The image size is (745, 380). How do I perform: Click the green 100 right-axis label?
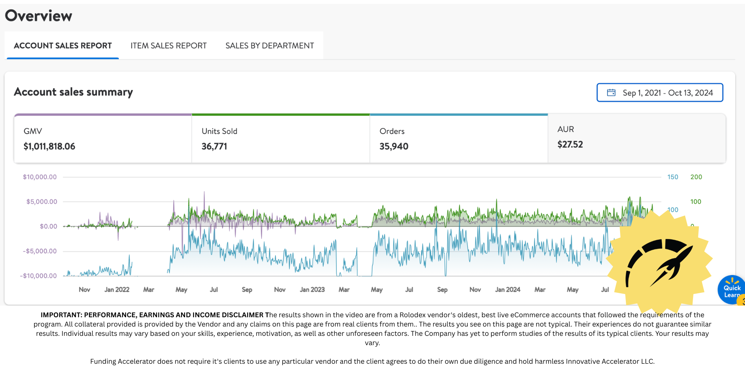click(696, 202)
